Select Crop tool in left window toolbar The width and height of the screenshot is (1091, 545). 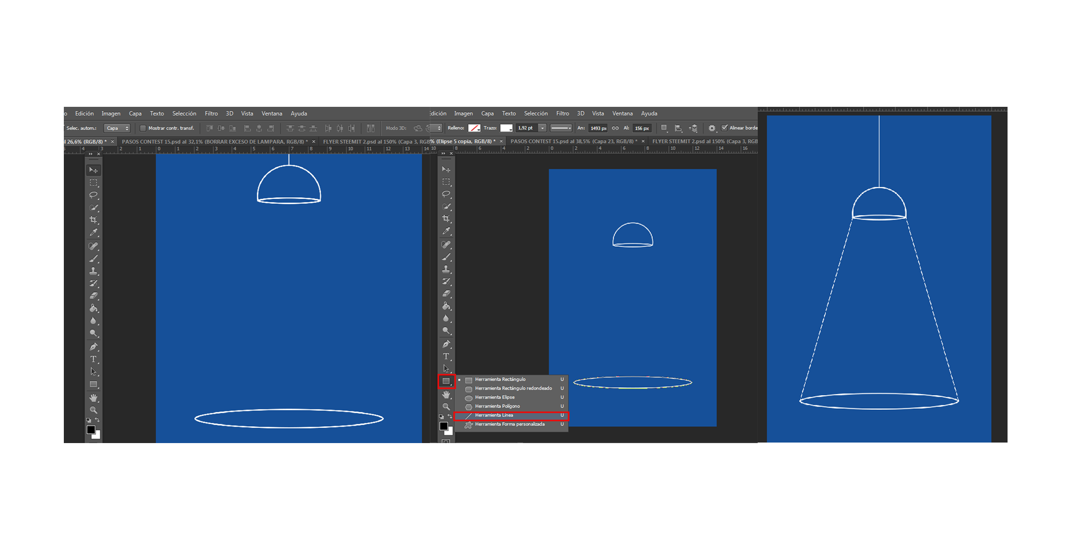pos(93,220)
